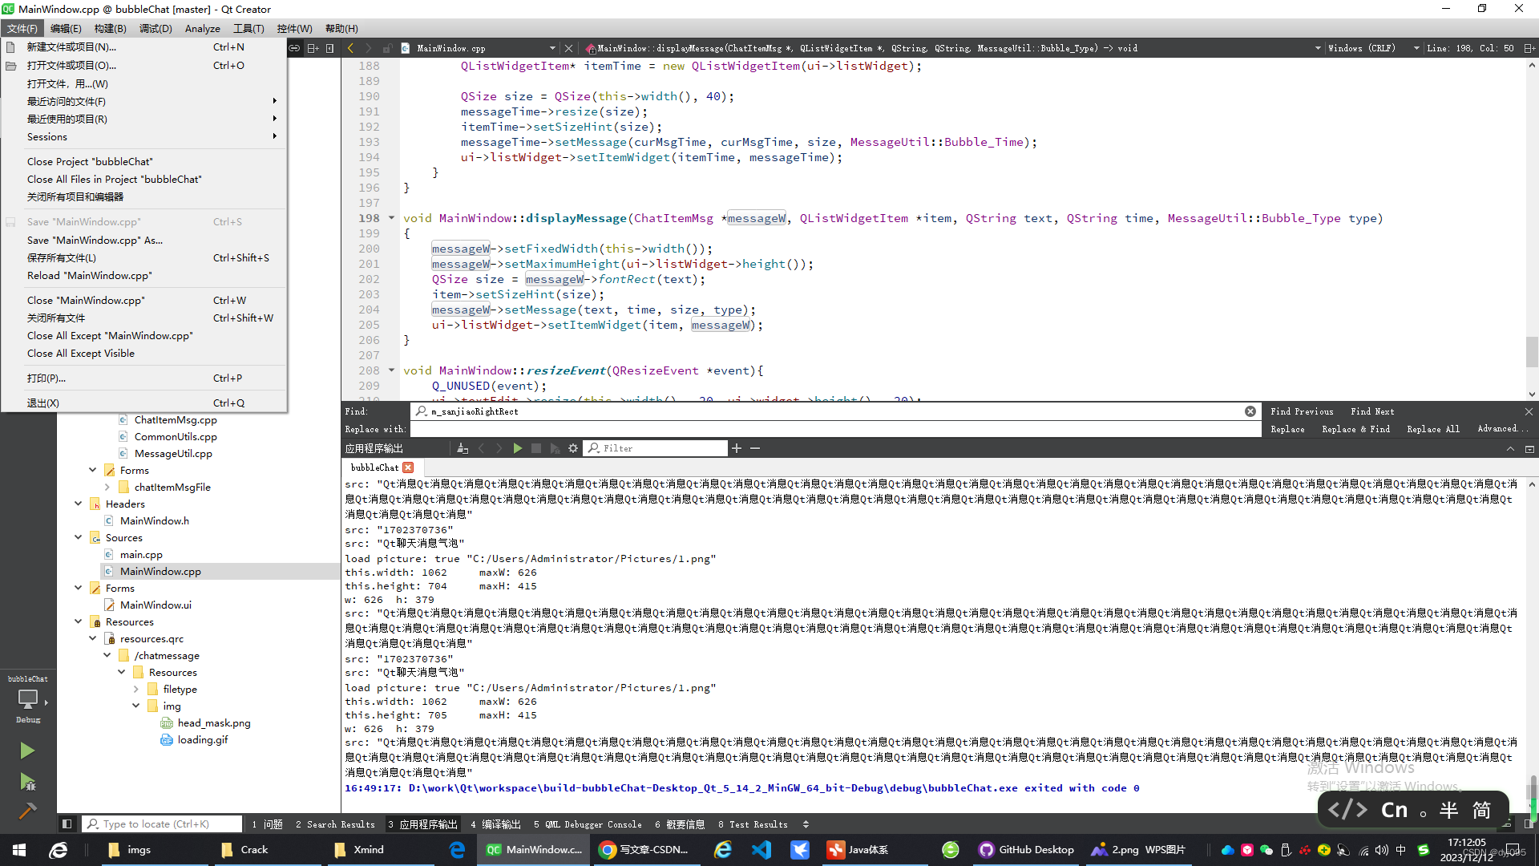Select MainWindow.ui in the project tree
Screen dimensions: 1539x866
[x=156, y=605]
